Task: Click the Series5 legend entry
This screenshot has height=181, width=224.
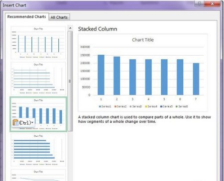Action: pyautogui.click(x=166, y=106)
